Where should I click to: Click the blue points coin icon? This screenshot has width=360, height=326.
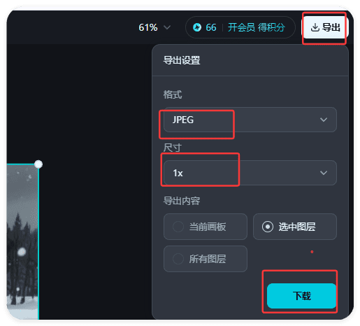tap(197, 27)
